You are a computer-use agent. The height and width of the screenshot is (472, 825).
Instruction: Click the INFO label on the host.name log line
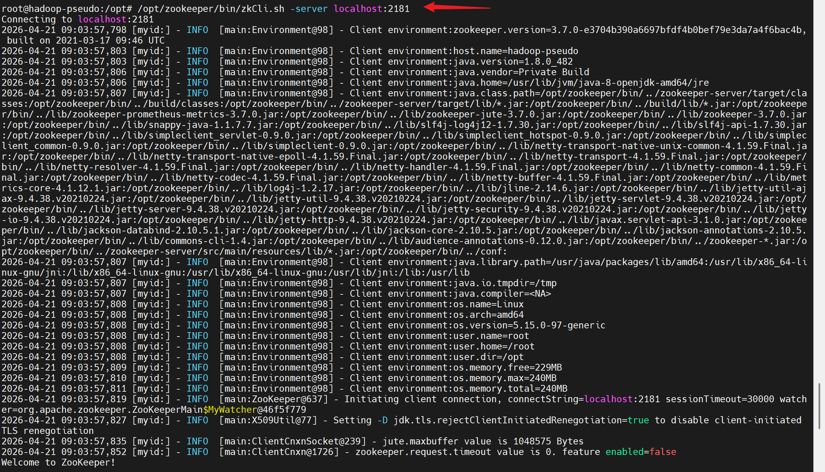[197, 51]
